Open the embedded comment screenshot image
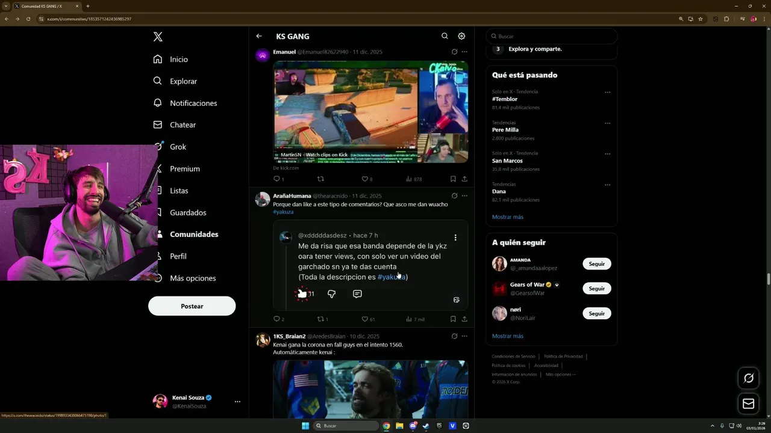Image resolution: width=771 pixels, height=433 pixels. point(370,265)
